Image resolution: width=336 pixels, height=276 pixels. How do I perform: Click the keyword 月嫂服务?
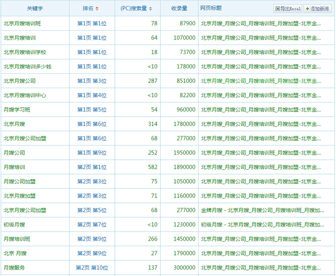14,267
